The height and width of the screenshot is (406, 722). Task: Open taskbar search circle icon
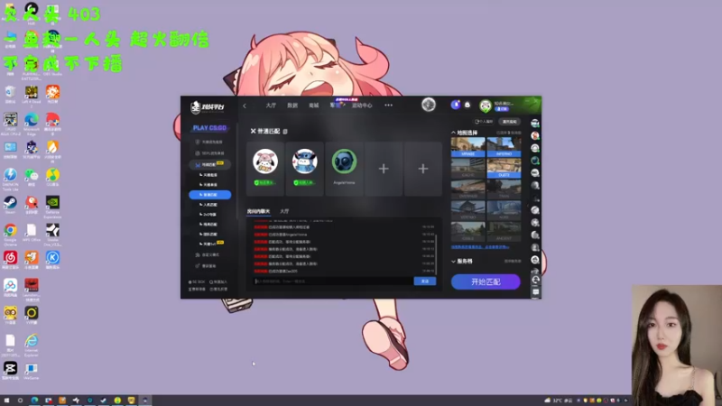tap(20, 401)
